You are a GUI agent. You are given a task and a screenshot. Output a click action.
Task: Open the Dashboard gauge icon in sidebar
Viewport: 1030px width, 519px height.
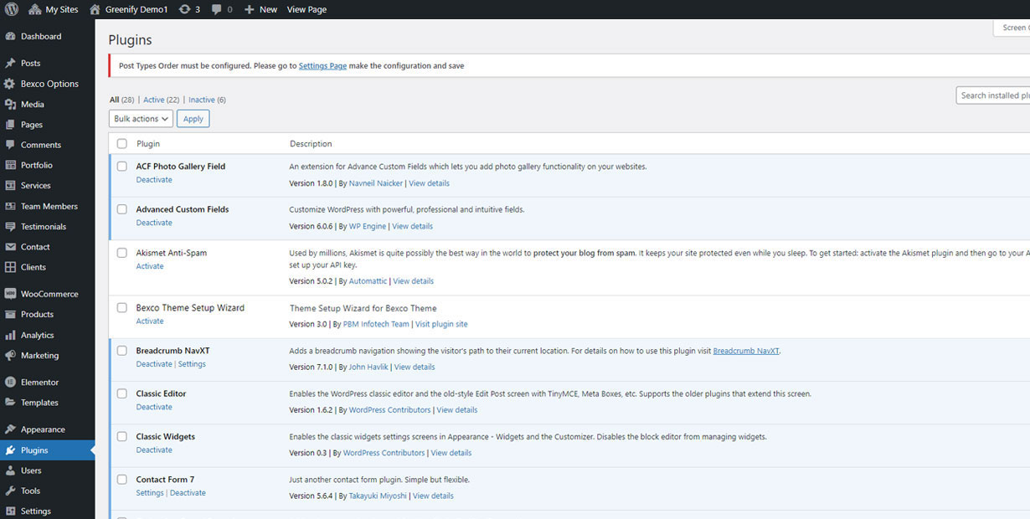(x=10, y=37)
